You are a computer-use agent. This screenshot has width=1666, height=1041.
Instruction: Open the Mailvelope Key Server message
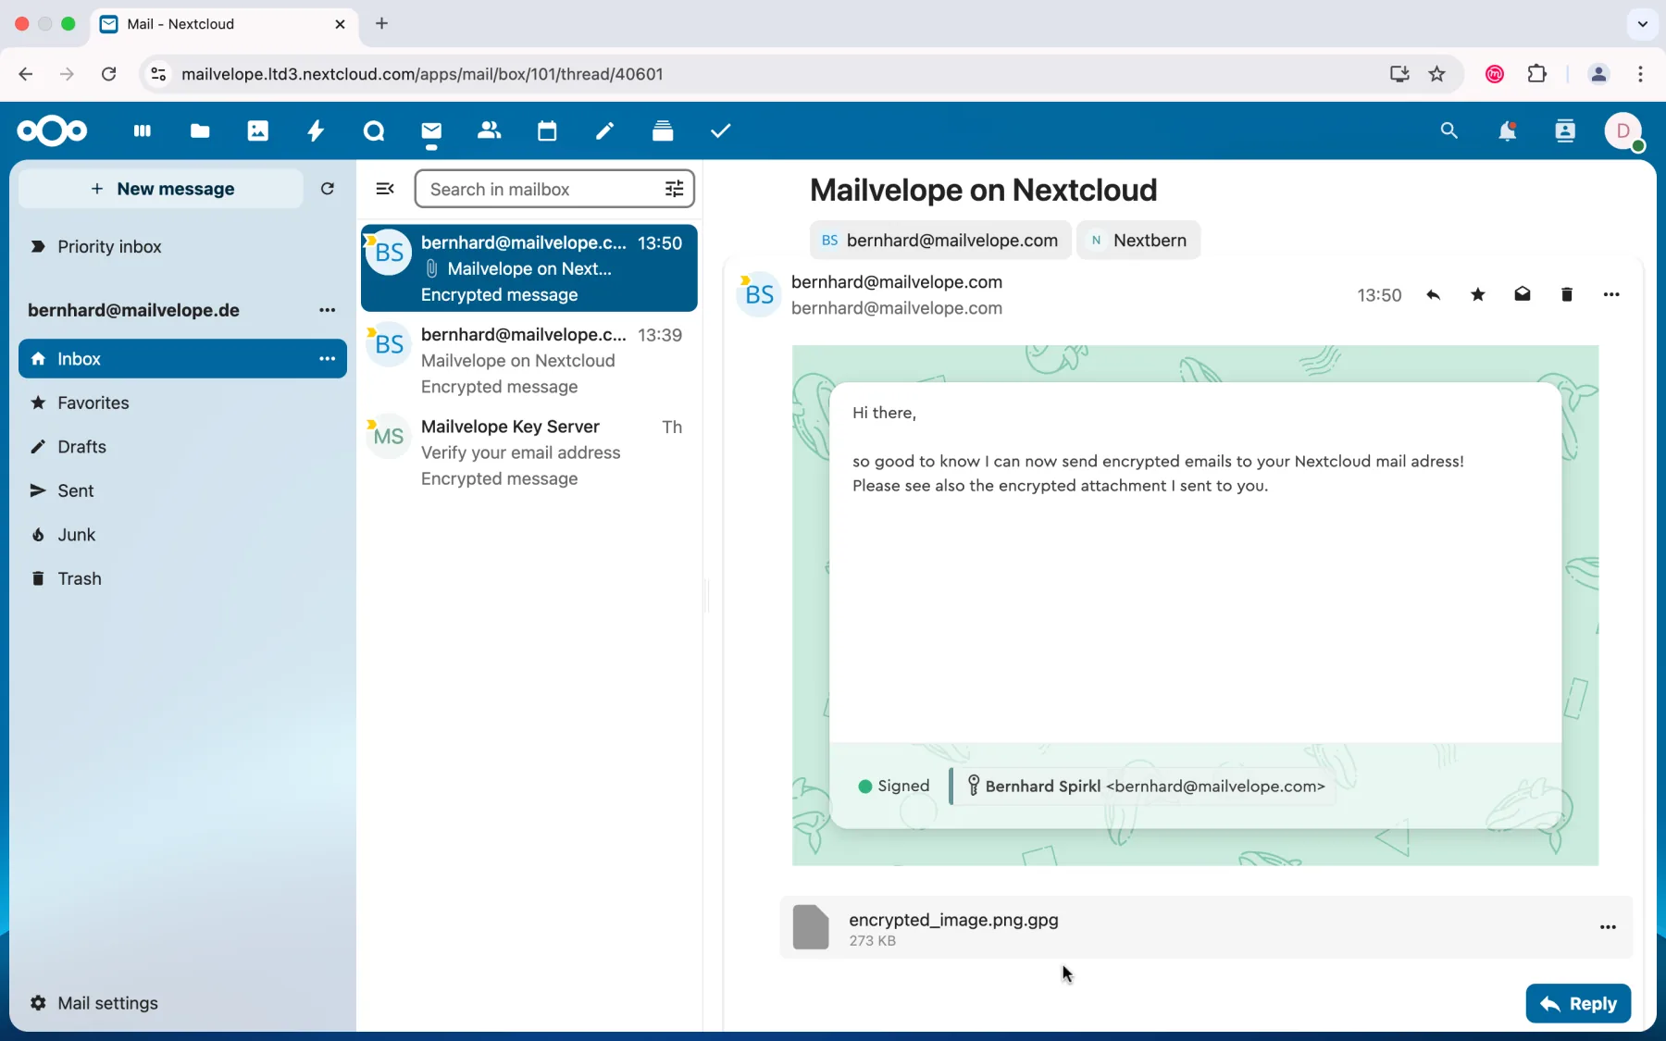[x=528, y=452]
